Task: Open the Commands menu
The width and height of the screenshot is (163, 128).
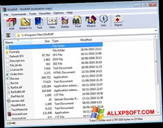Action: click(x=19, y=14)
